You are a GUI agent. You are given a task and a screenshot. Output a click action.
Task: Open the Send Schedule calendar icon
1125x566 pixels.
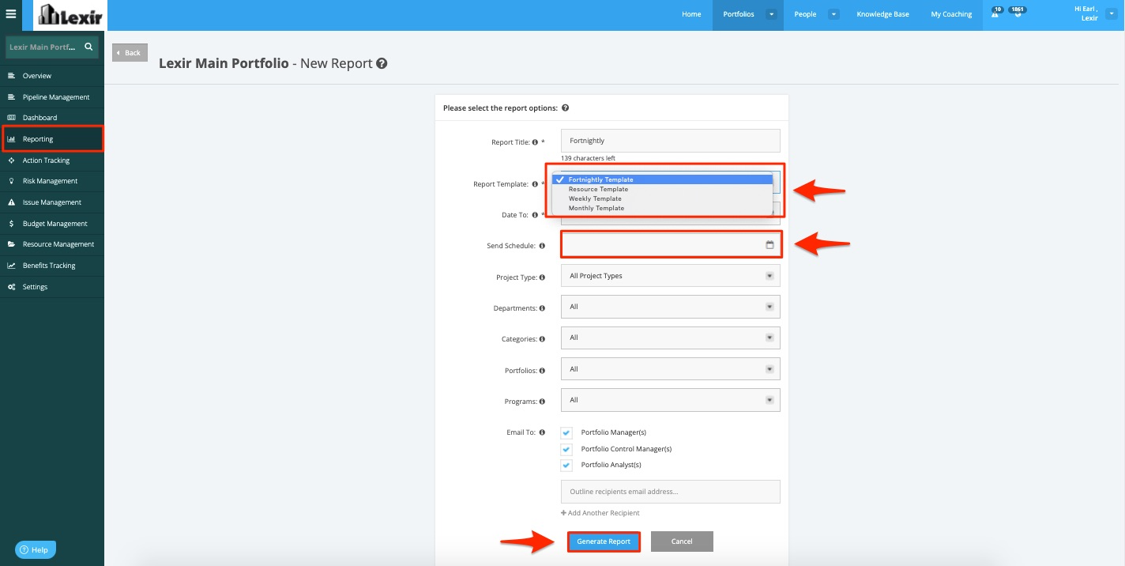[769, 245]
